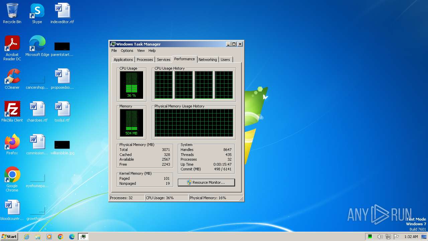
Task: Click the Physical Memory Usage History graph
Action: click(194, 123)
